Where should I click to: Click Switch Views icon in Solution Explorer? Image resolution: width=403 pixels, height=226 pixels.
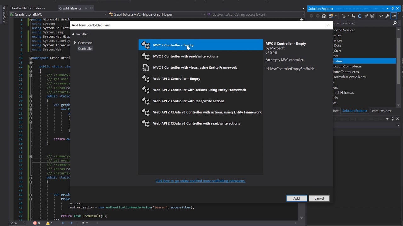(x=331, y=16)
